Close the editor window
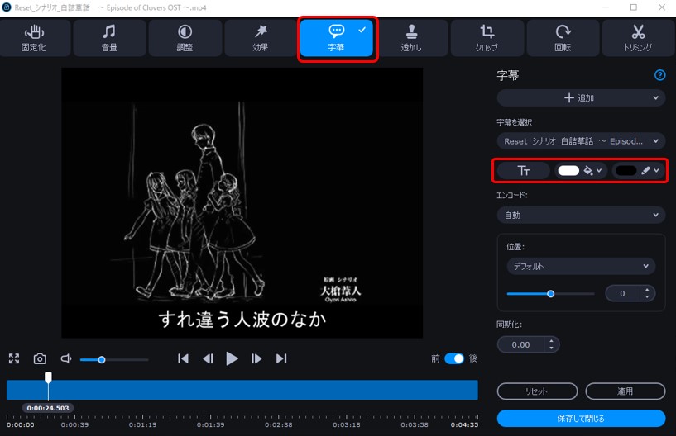 (x=662, y=7)
